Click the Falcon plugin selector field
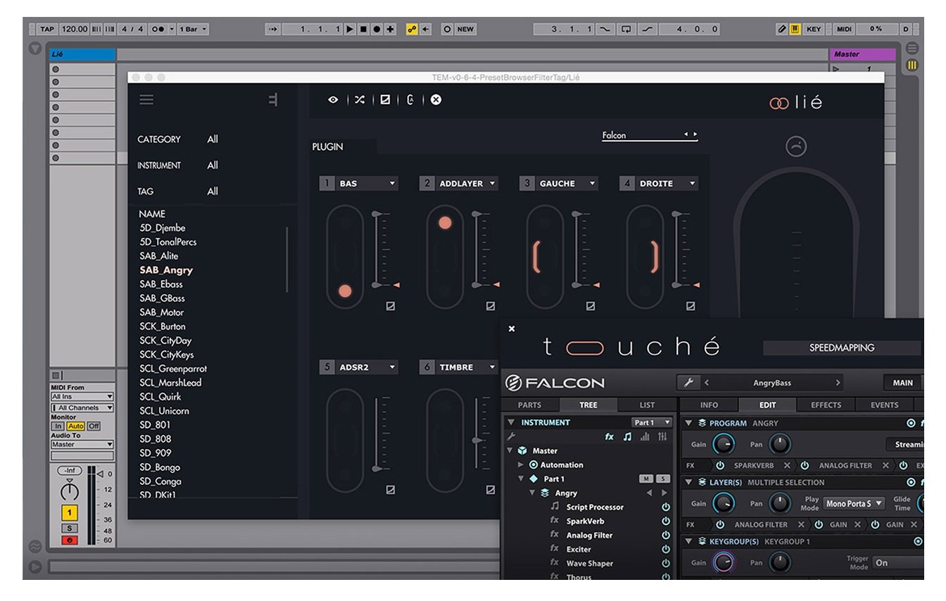946x601 pixels. [650, 135]
